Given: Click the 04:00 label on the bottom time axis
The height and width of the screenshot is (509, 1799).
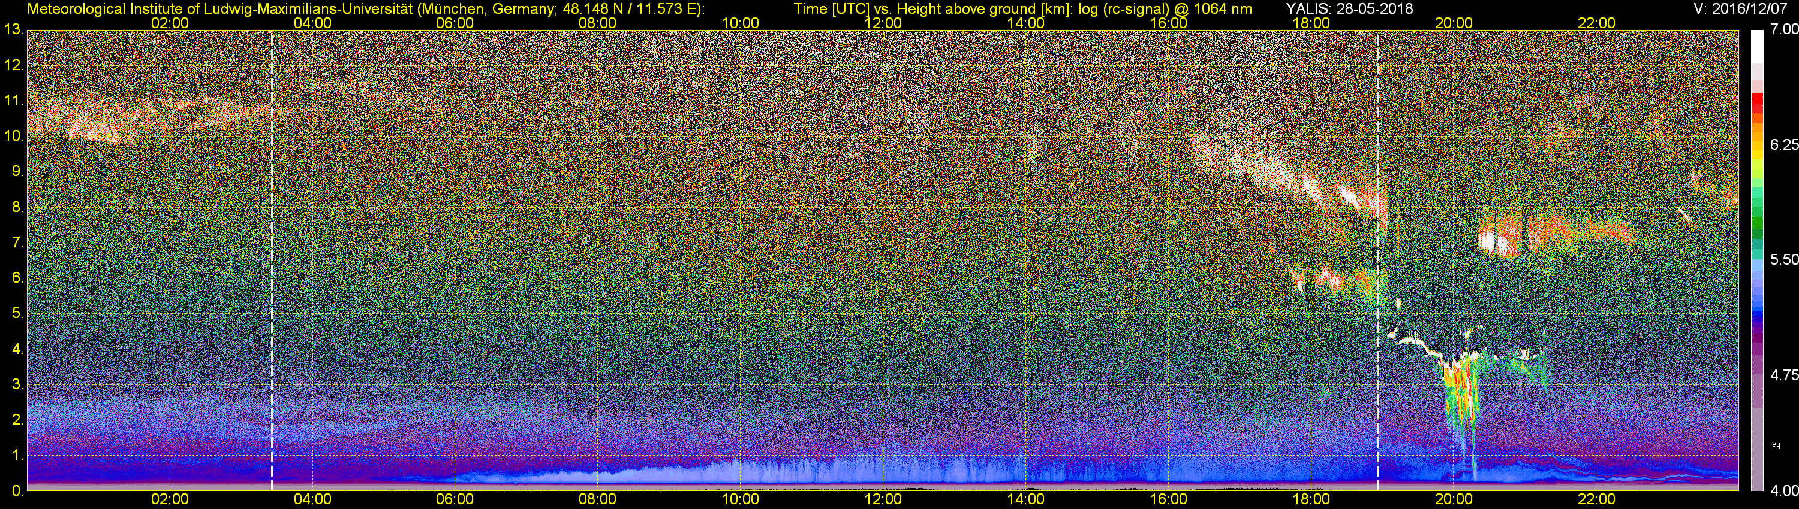Looking at the screenshot, I should pos(312,499).
